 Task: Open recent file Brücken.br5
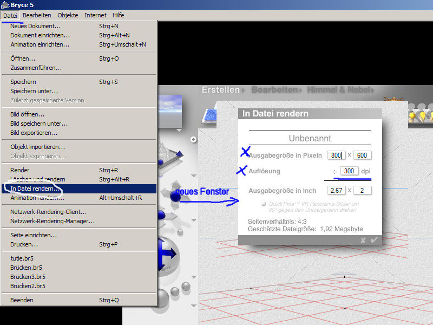point(79,268)
